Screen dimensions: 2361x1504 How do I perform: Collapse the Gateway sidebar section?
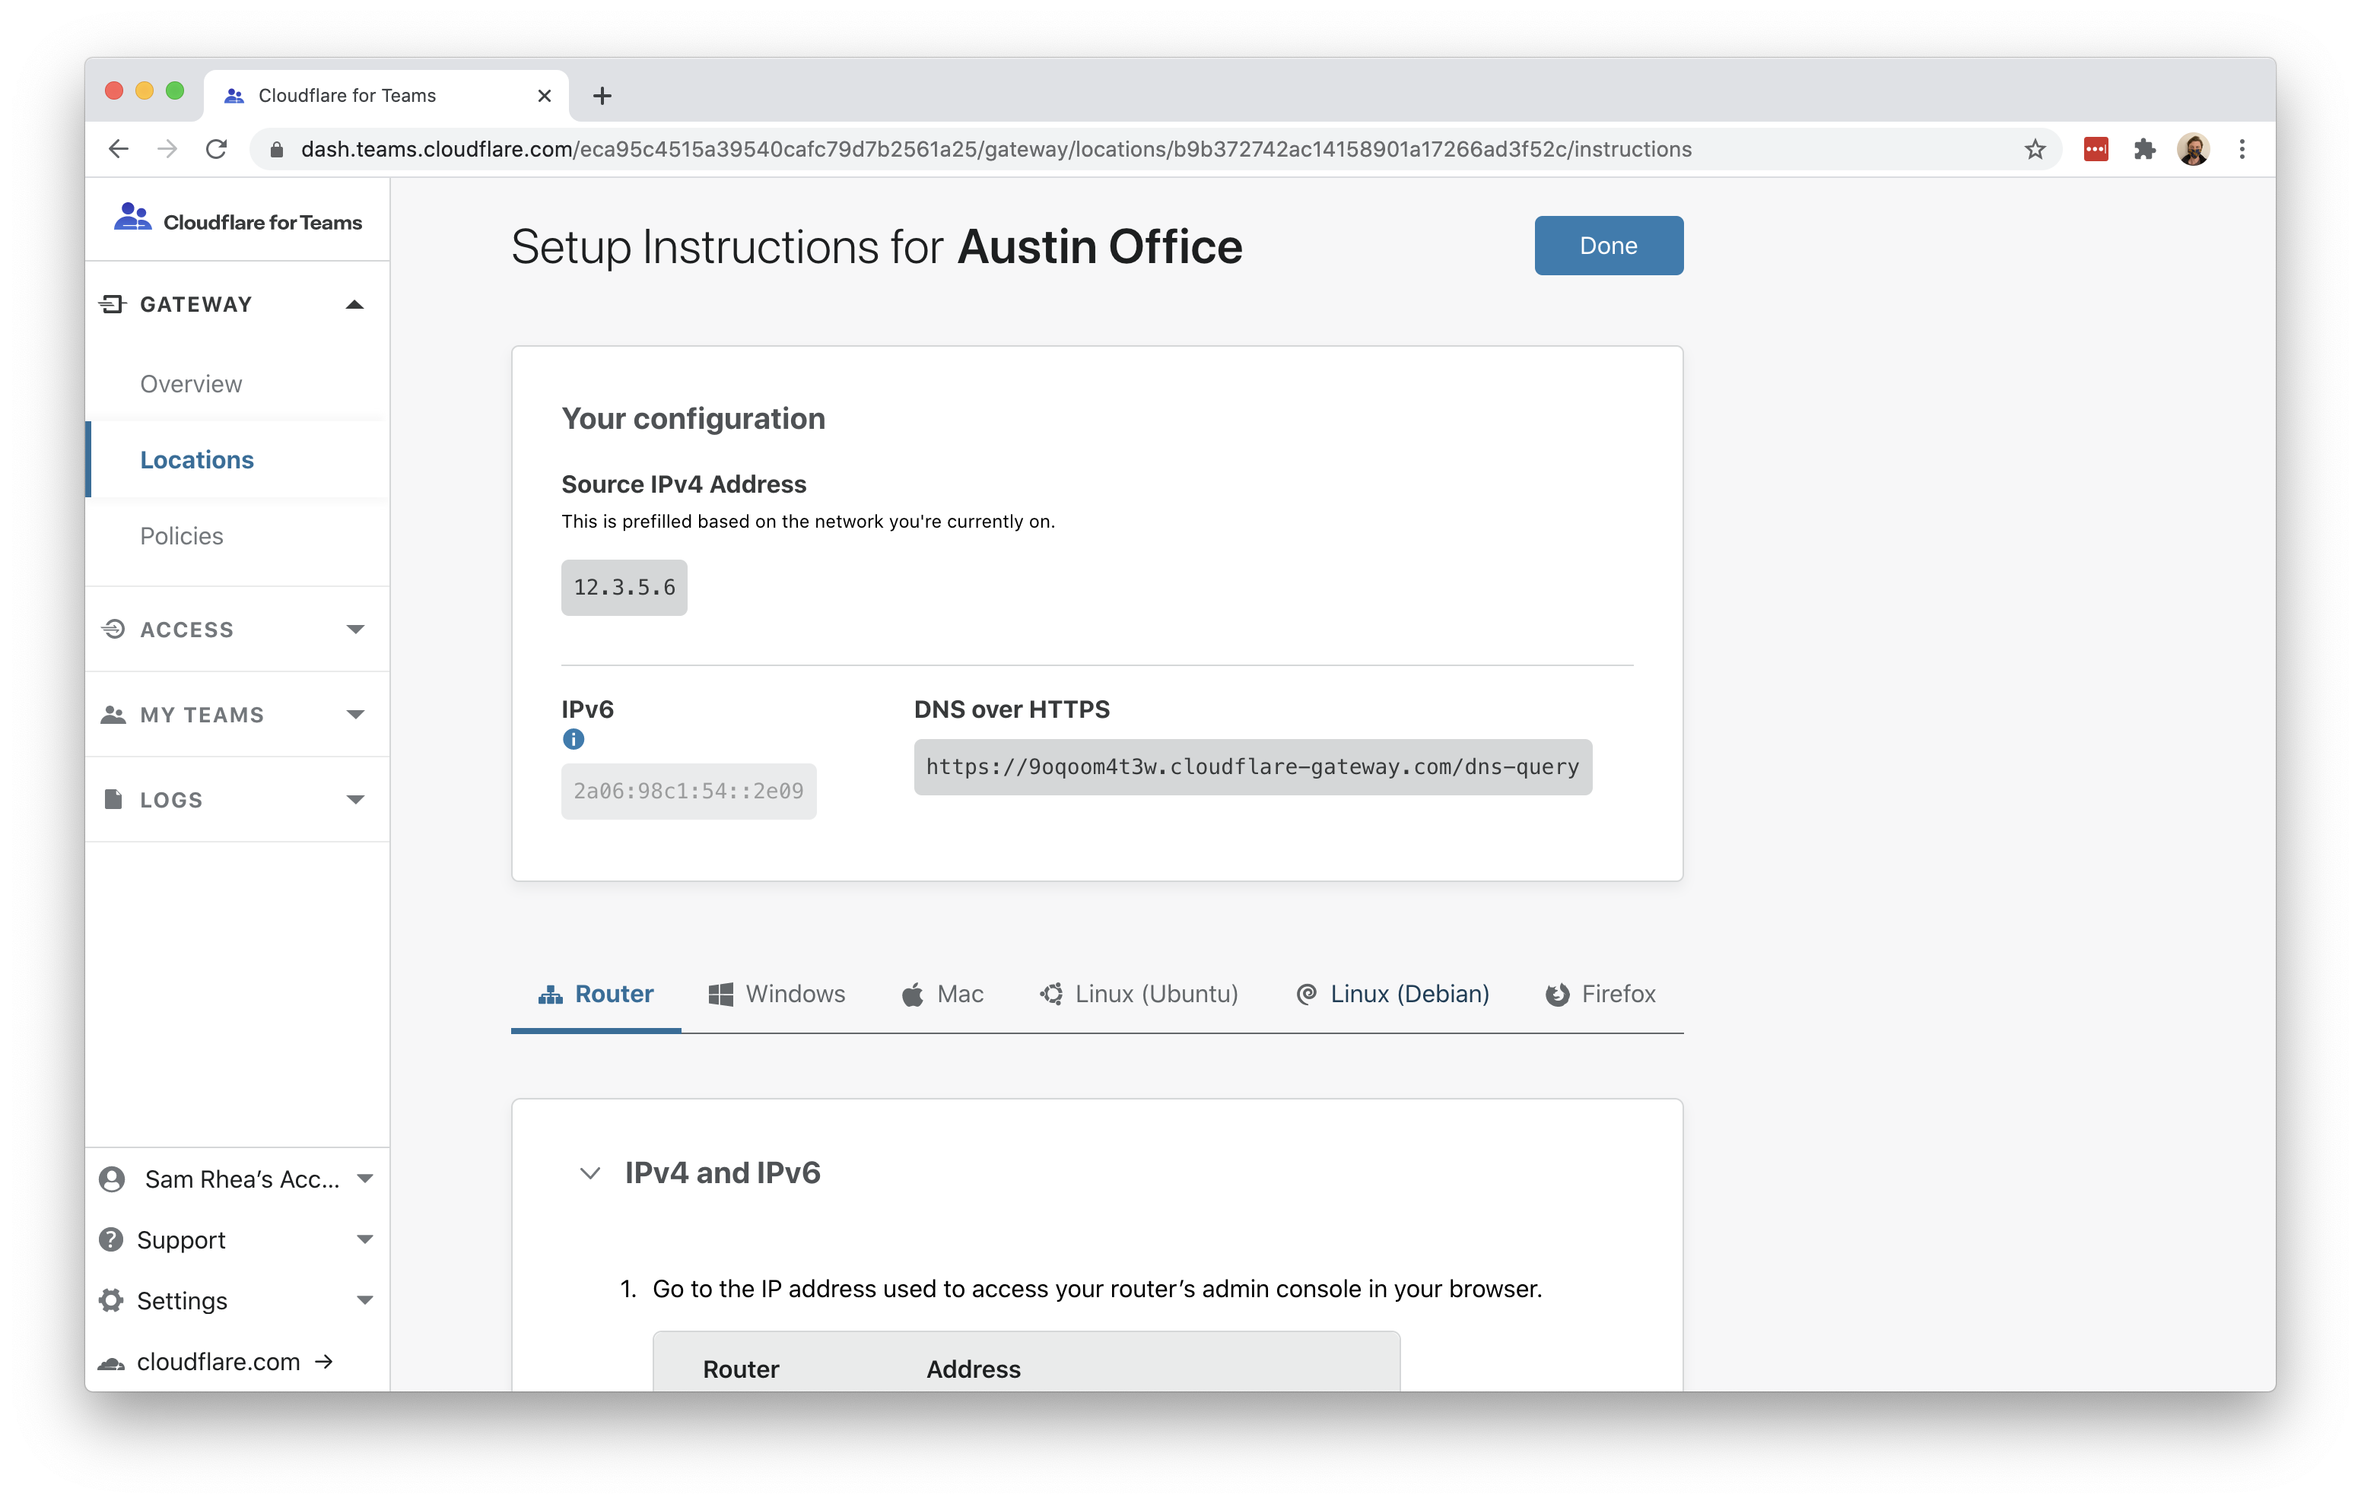tap(355, 305)
